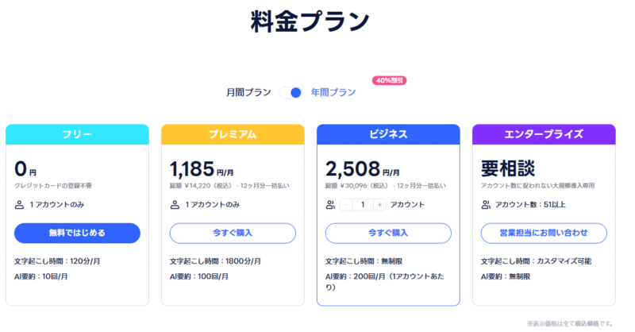This screenshot has width=635, height=332.
Task: Click the ビジネス plan header
Action: pos(388,134)
